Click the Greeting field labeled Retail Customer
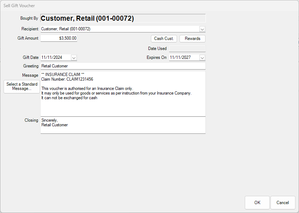The image size is (299, 213). [x=107, y=66]
